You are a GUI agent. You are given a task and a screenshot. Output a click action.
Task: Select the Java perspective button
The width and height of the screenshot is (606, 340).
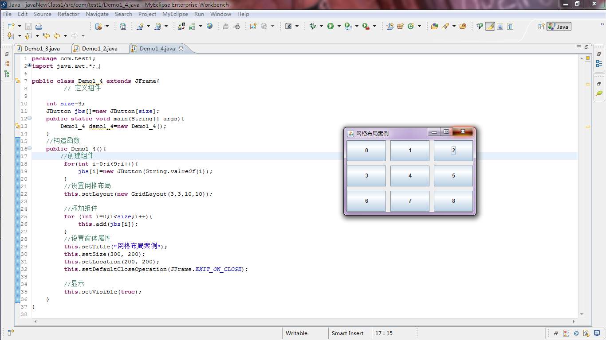click(x=559, y=27)
